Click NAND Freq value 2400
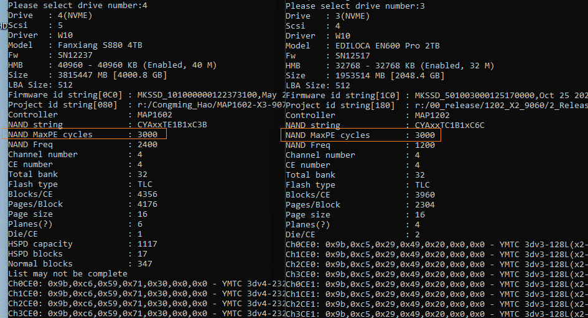The width and height of the screenshot is (588, 318). (147, 145)
